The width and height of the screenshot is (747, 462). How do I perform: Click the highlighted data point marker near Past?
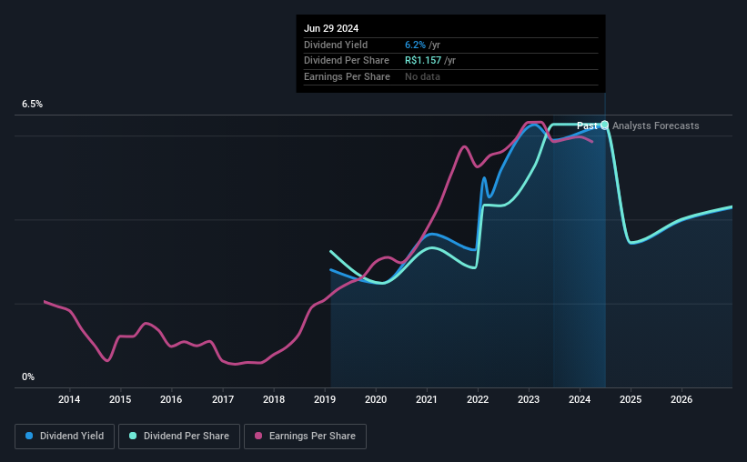coord(604,125)
